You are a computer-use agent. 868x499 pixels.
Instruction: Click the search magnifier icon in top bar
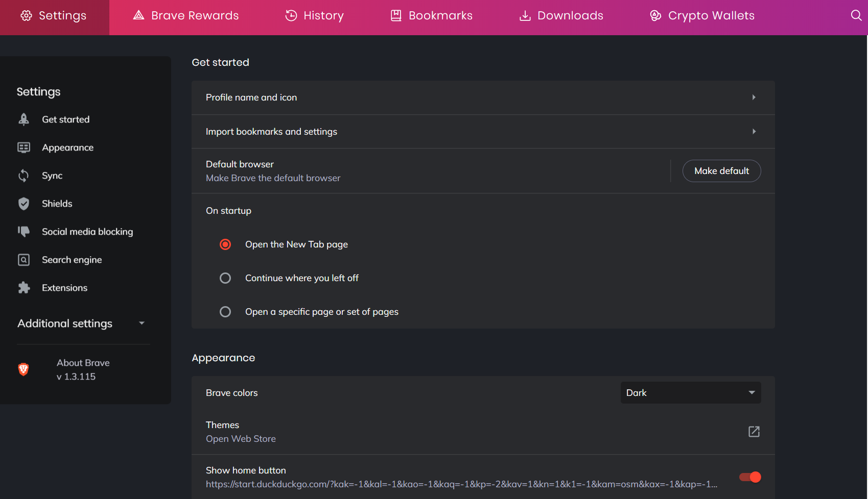[856, 15]
